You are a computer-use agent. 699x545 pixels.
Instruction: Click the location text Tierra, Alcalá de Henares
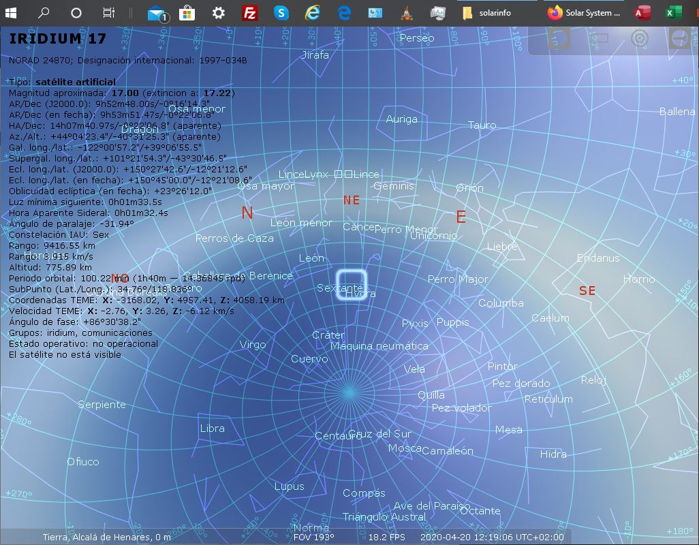tap(106, 538)
